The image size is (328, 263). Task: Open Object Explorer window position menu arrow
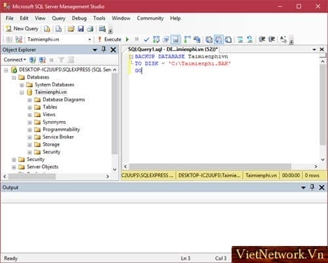coord(94,50)
